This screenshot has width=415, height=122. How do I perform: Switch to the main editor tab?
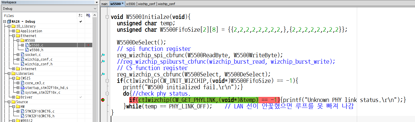(104, 4)
